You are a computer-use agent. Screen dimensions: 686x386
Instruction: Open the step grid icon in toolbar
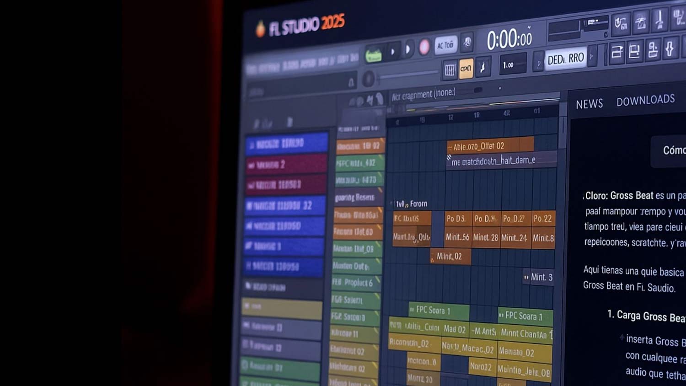[450, 70]
